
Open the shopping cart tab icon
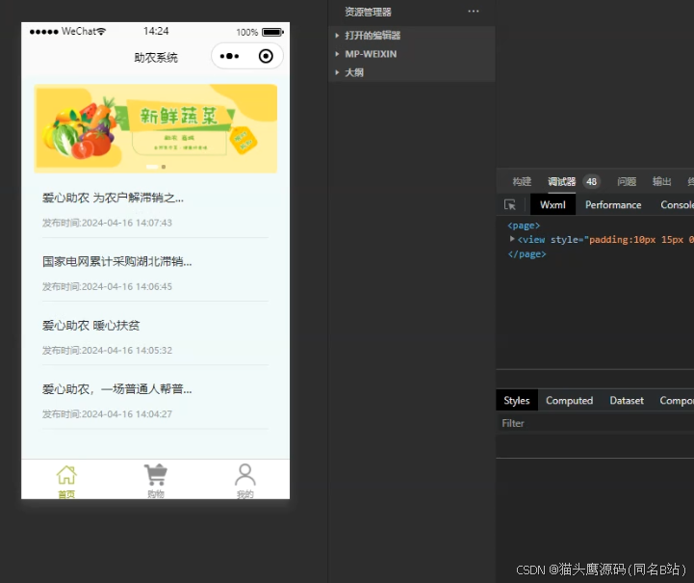click(x=156, y=475)
